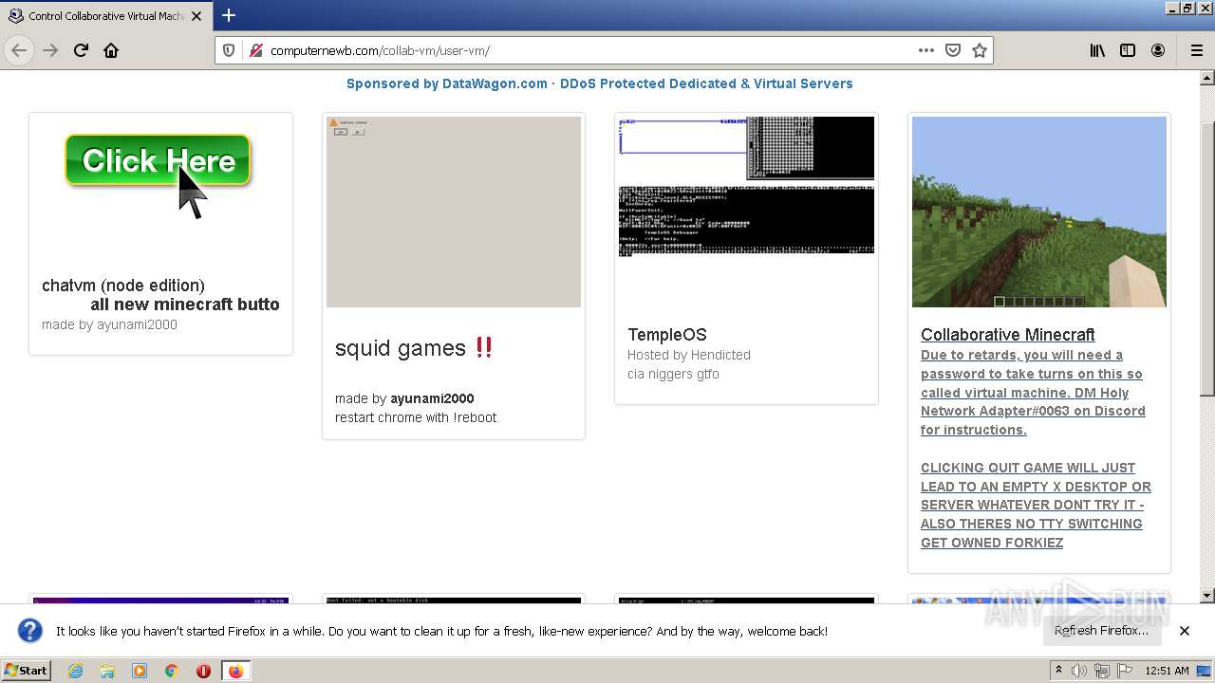This screenshot has height=683, width=1215.
Task: Toggle the sidebar view
Action: click(1128, 50)
